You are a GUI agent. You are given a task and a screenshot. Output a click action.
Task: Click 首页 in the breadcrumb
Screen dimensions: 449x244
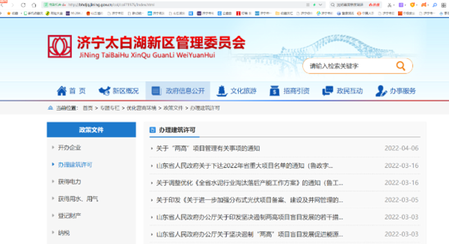click(x=88, y=108)
